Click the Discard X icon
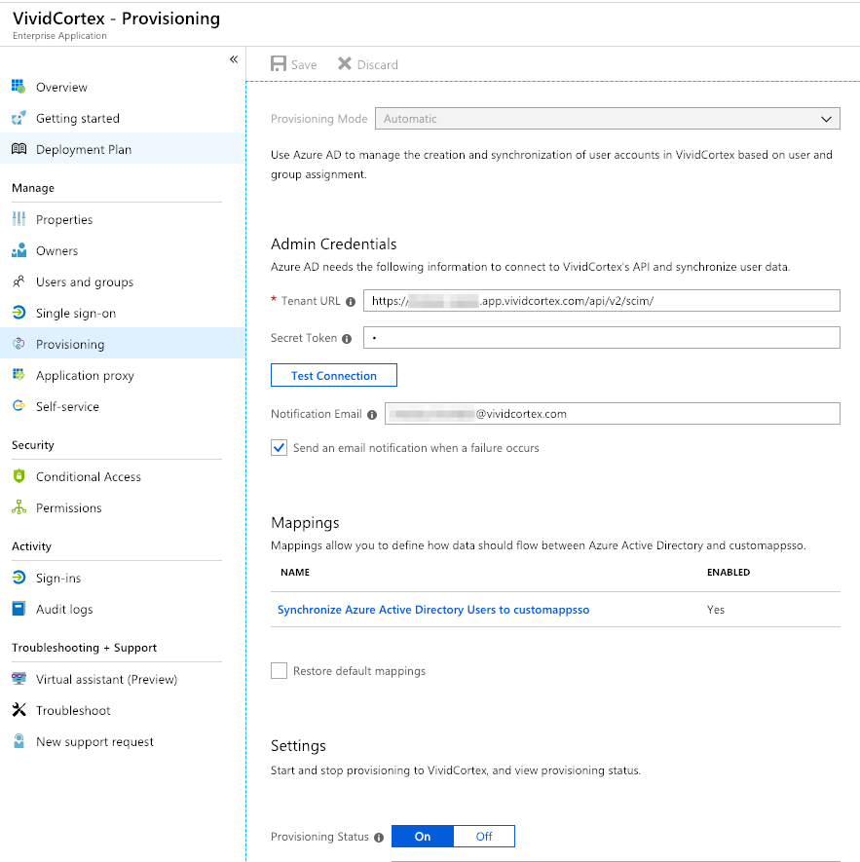 pos(344,63)
